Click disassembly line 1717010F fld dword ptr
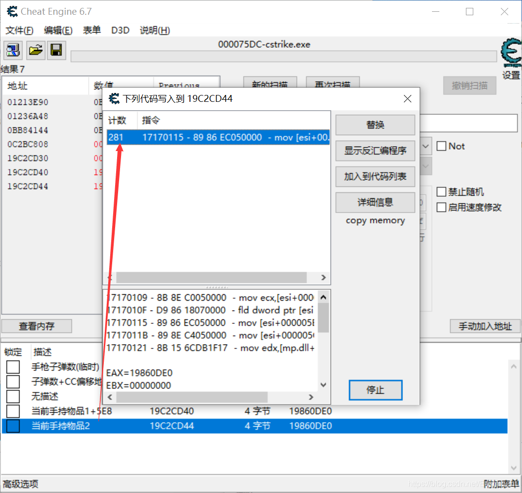 coord(211,310)
